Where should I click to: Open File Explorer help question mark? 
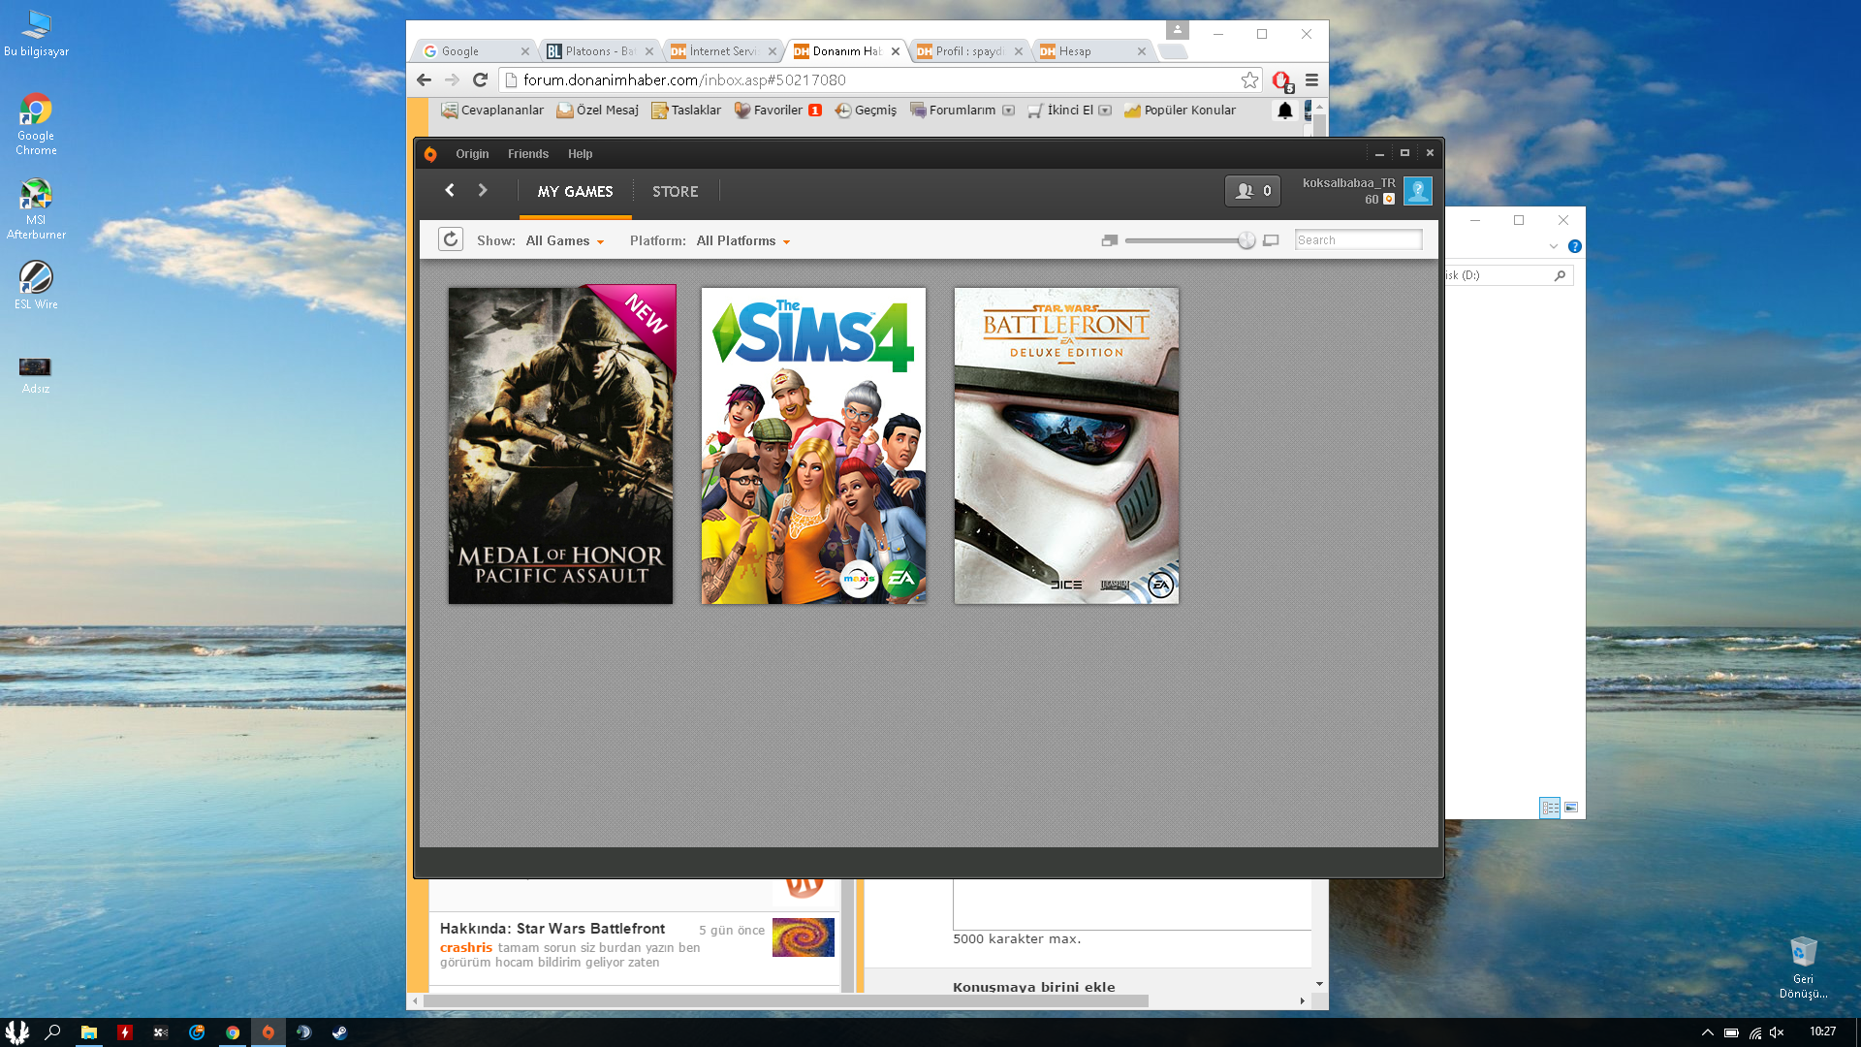tap(1575, 246)
